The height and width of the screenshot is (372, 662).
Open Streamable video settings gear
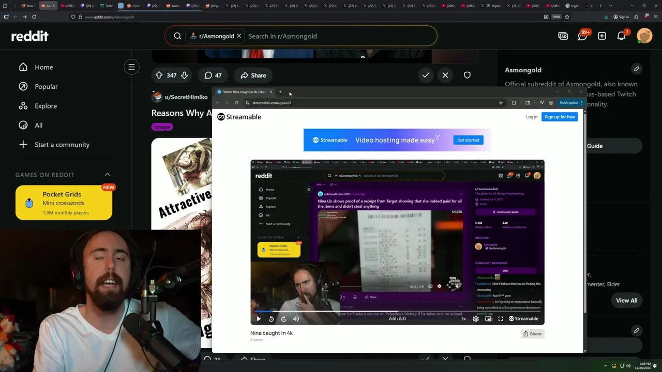pos(476,319)
